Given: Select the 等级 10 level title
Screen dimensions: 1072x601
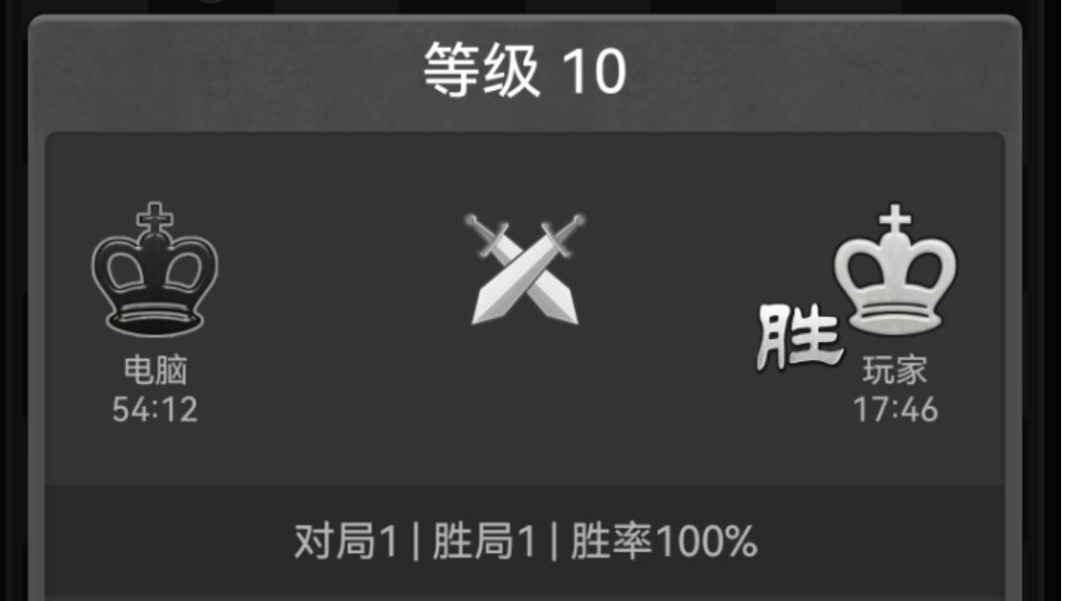Looking at the screenshot, I should 524,70.
